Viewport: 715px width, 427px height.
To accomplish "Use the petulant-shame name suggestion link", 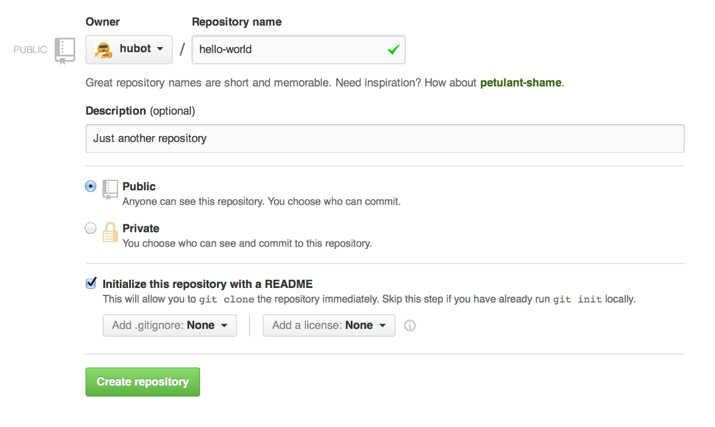I will [521, 83].
